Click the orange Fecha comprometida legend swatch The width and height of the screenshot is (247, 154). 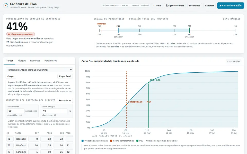pos(111,141)
